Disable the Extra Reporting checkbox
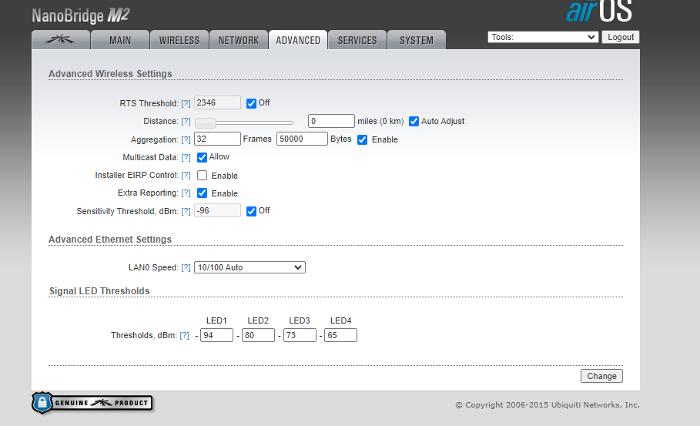The image size is (700, 426). pyautogui.click(x=203, y=193)
